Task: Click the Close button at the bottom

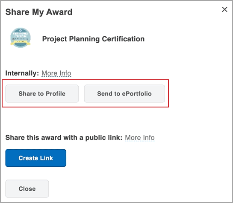Action: [x=27, y=188]
